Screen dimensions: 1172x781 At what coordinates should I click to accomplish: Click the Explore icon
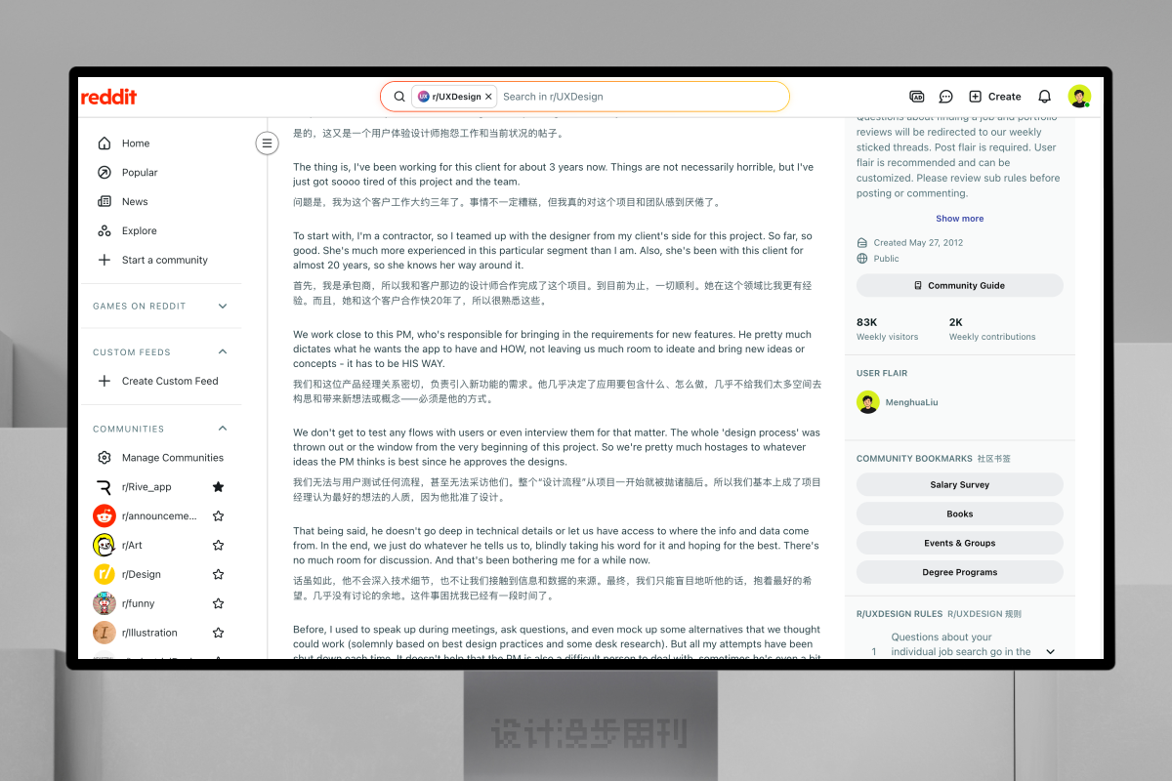coord(105,231)
